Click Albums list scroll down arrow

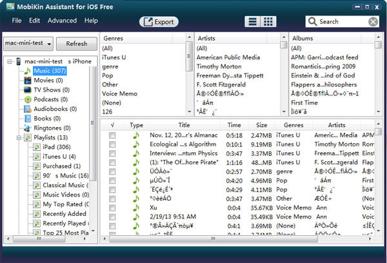coord(378,112)
